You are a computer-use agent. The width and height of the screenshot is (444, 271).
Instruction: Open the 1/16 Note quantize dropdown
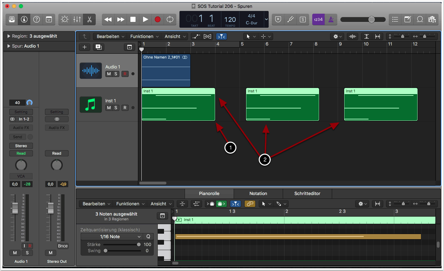click(112, 237)
